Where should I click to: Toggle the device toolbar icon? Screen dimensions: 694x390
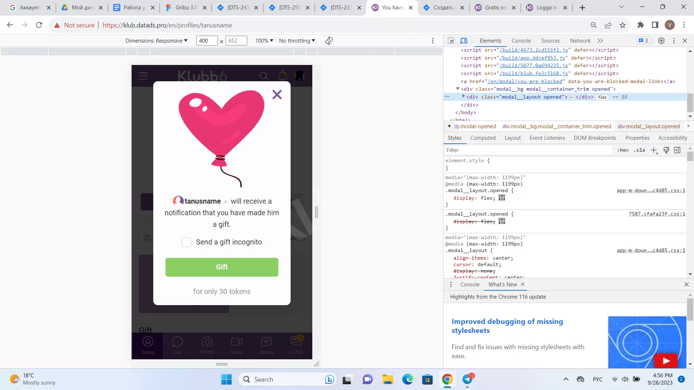pyautogui.click(x=464, y=41)
